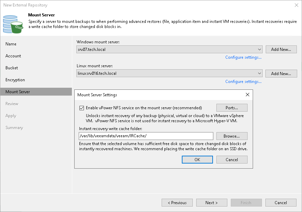Select the Encryption step in sidebar

[15, 80]
